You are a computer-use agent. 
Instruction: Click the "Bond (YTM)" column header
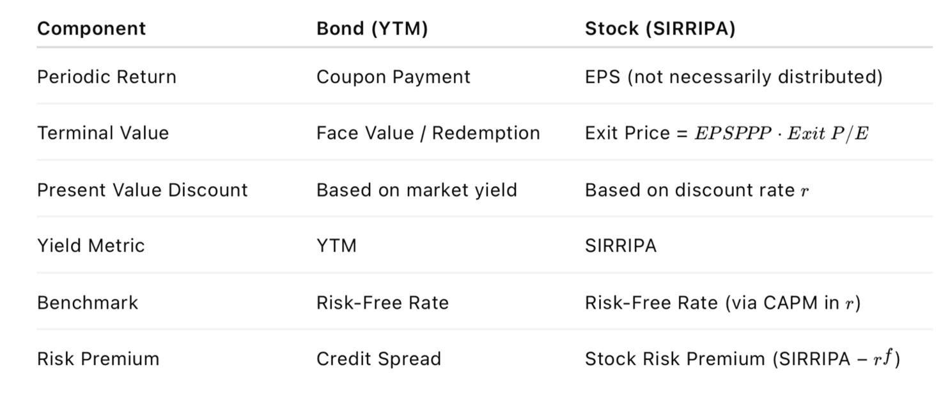[372, 29]
